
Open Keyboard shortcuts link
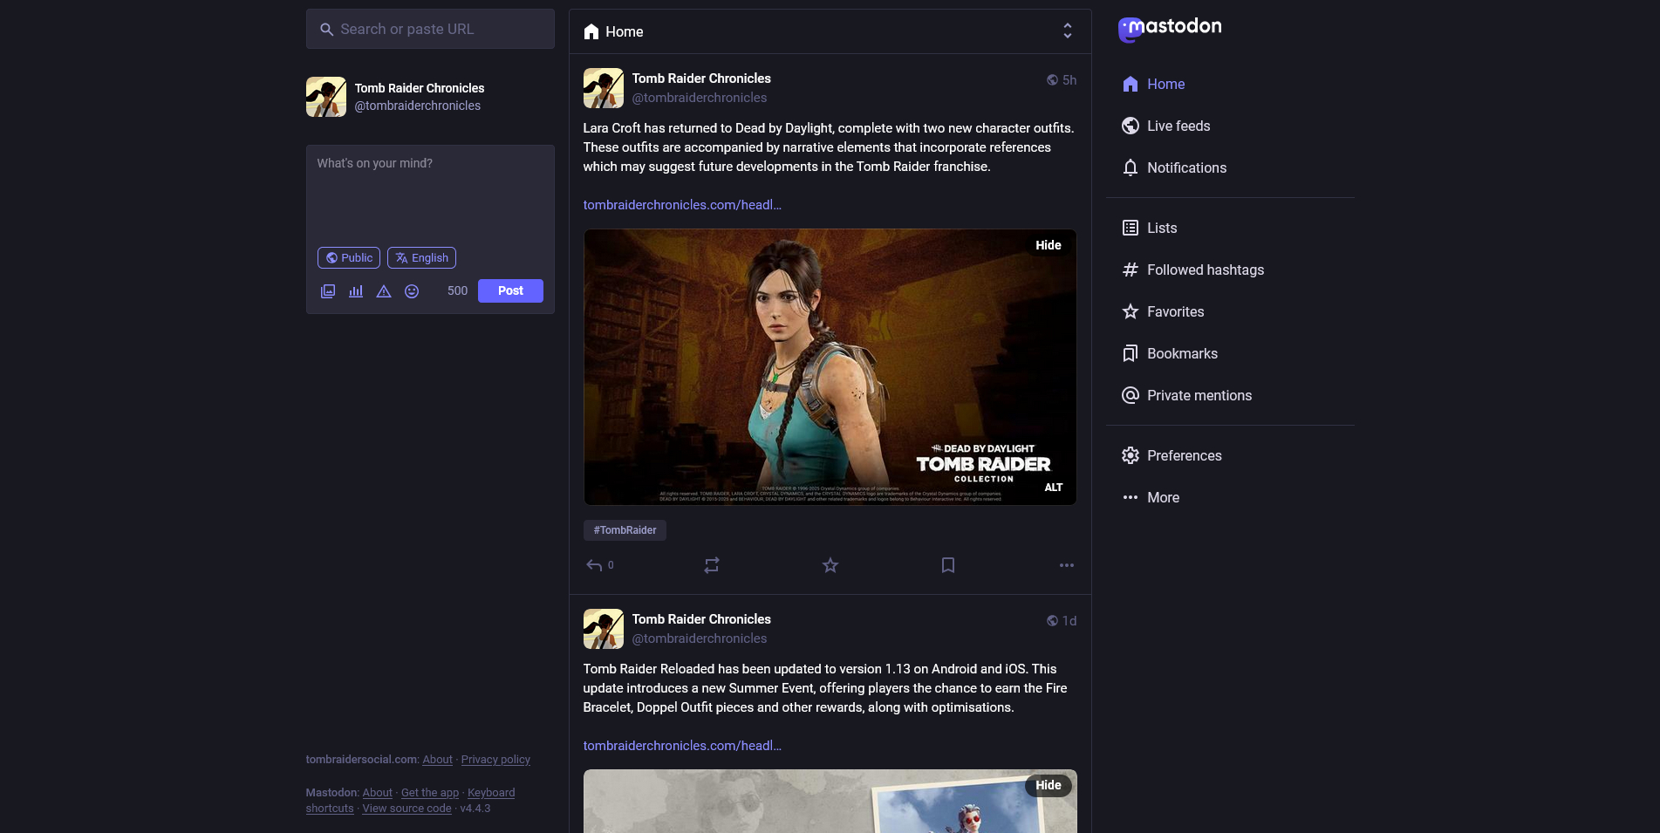click(491, 793)
